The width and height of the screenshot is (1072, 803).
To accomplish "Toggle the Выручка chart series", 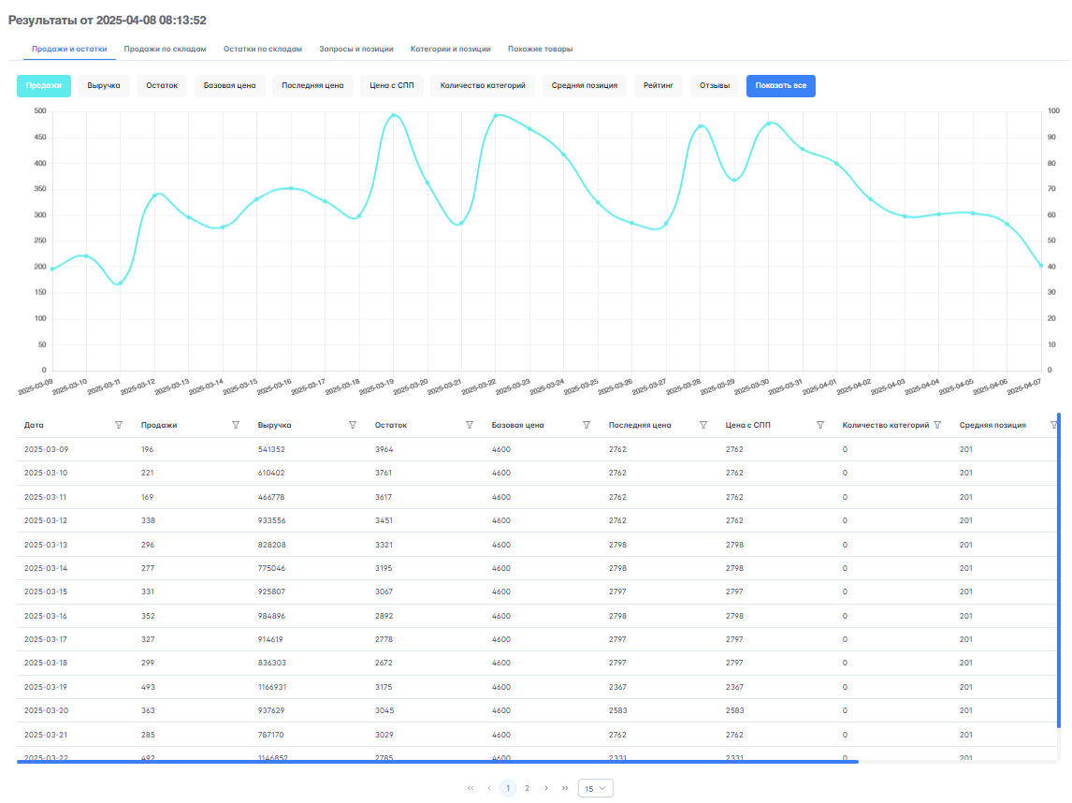I will click(x=104, y=86).
